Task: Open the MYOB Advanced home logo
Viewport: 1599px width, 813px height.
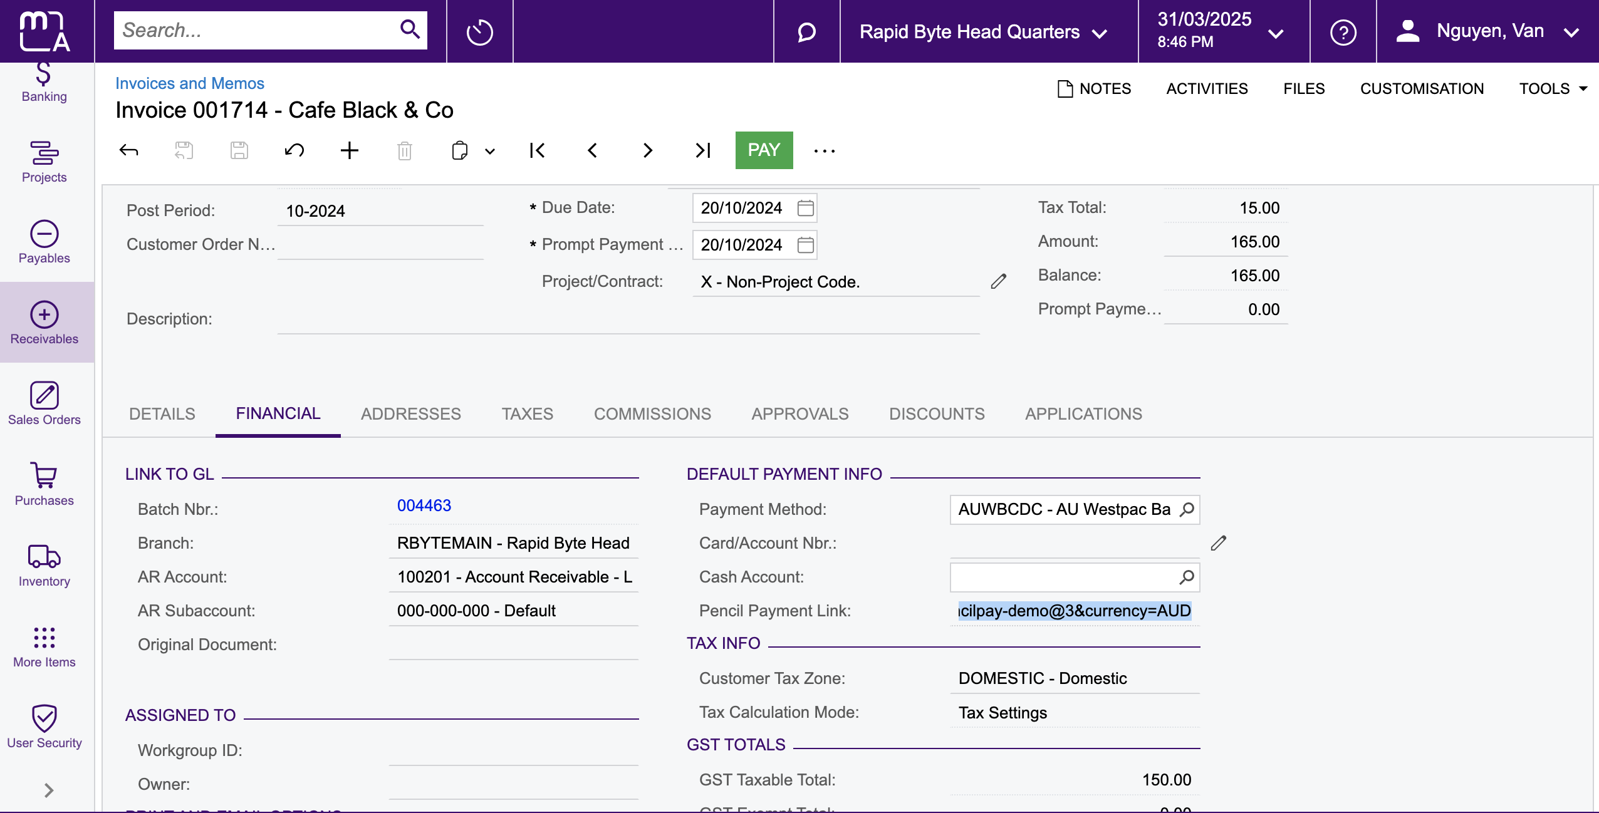Action: 44,31
